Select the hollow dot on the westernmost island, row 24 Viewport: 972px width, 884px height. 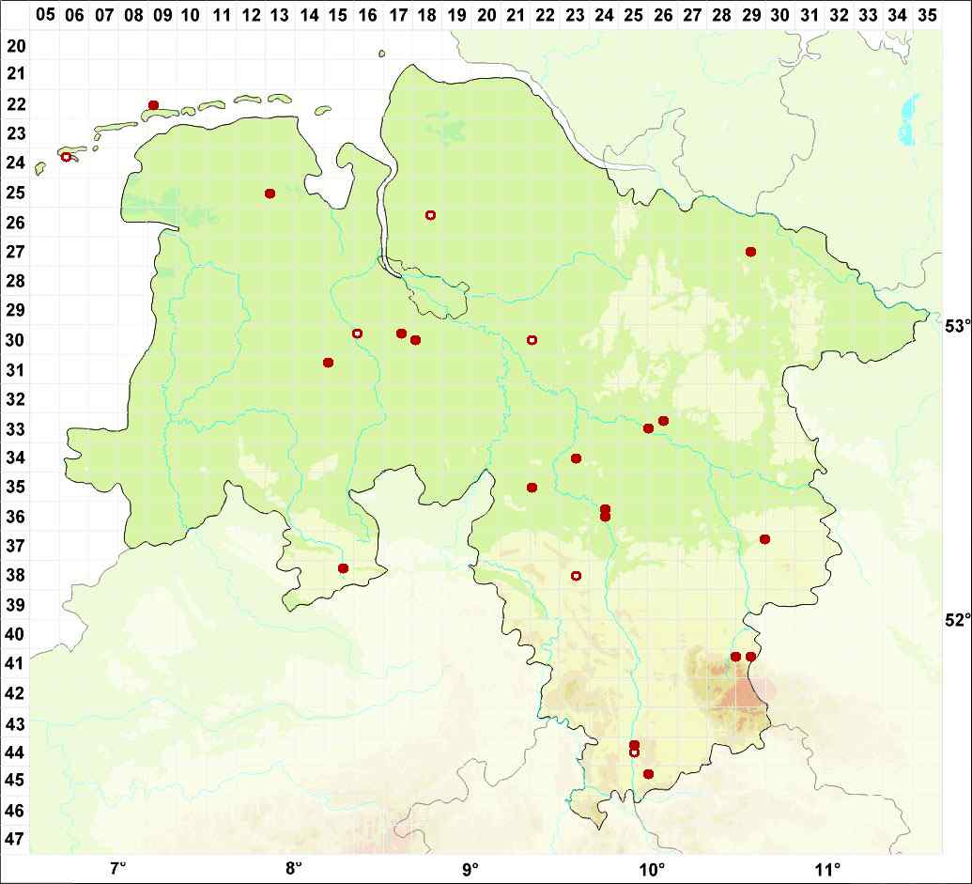pos(66,156)
